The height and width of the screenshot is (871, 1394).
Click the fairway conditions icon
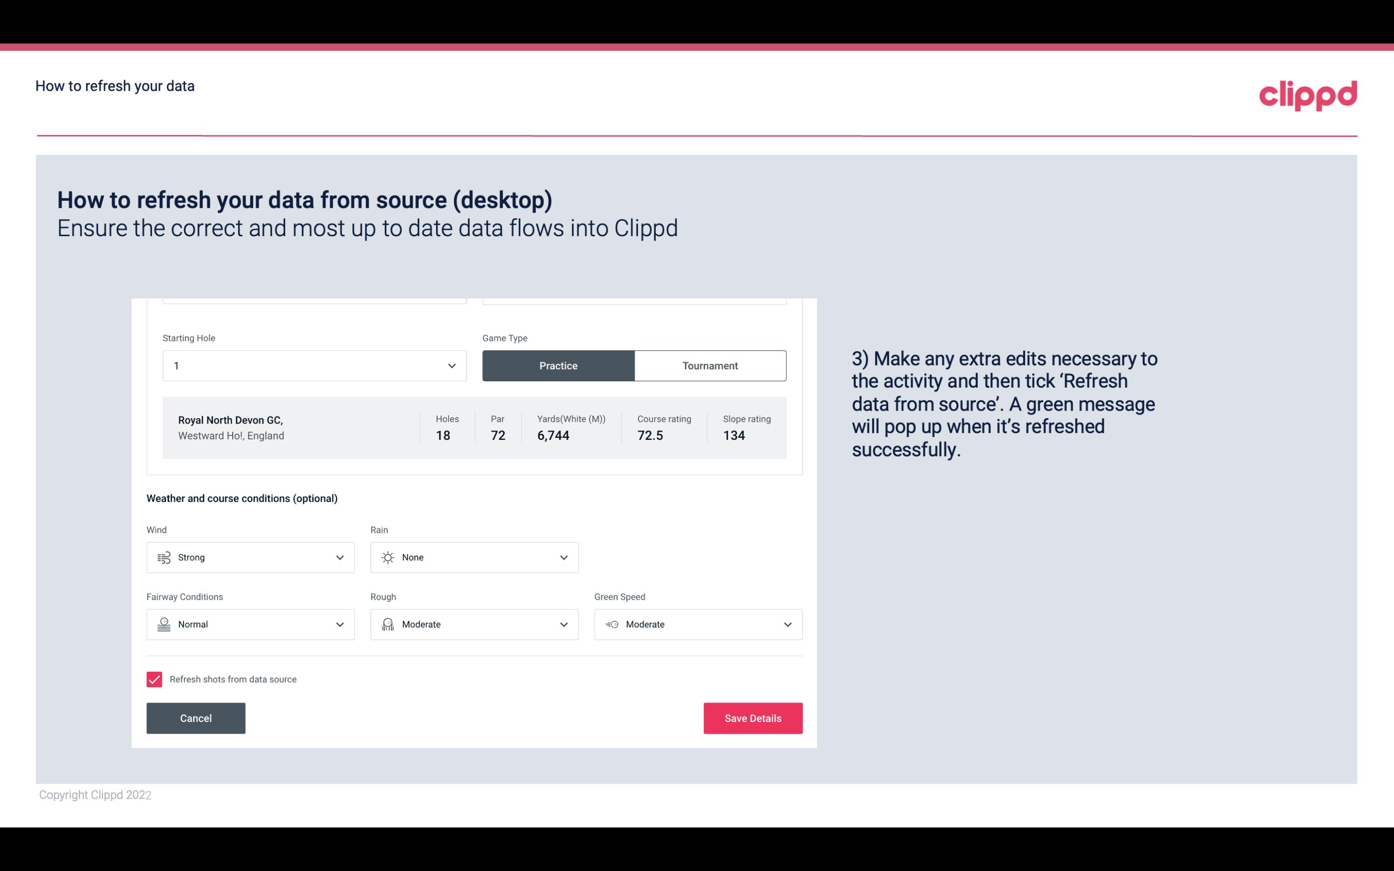click(x=162, y=624)
